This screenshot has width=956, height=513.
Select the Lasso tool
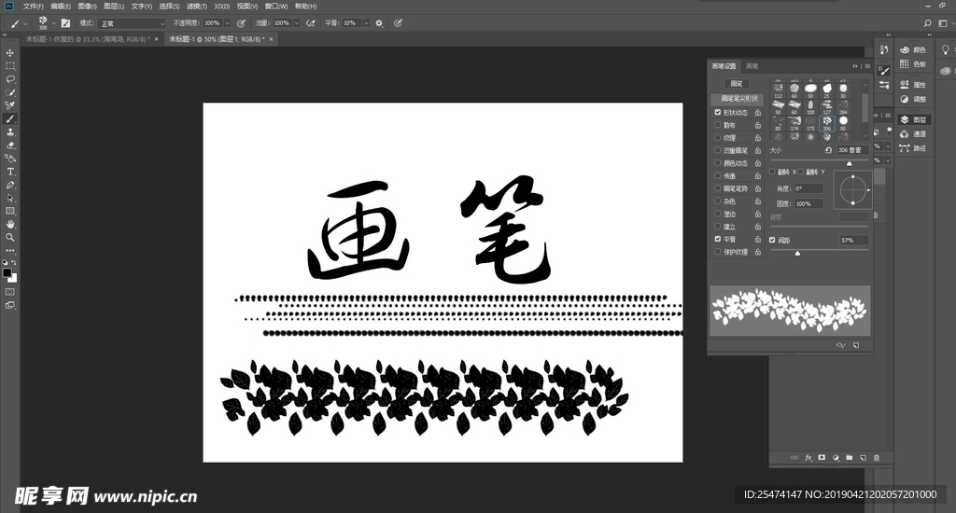[x=10, y=79]
